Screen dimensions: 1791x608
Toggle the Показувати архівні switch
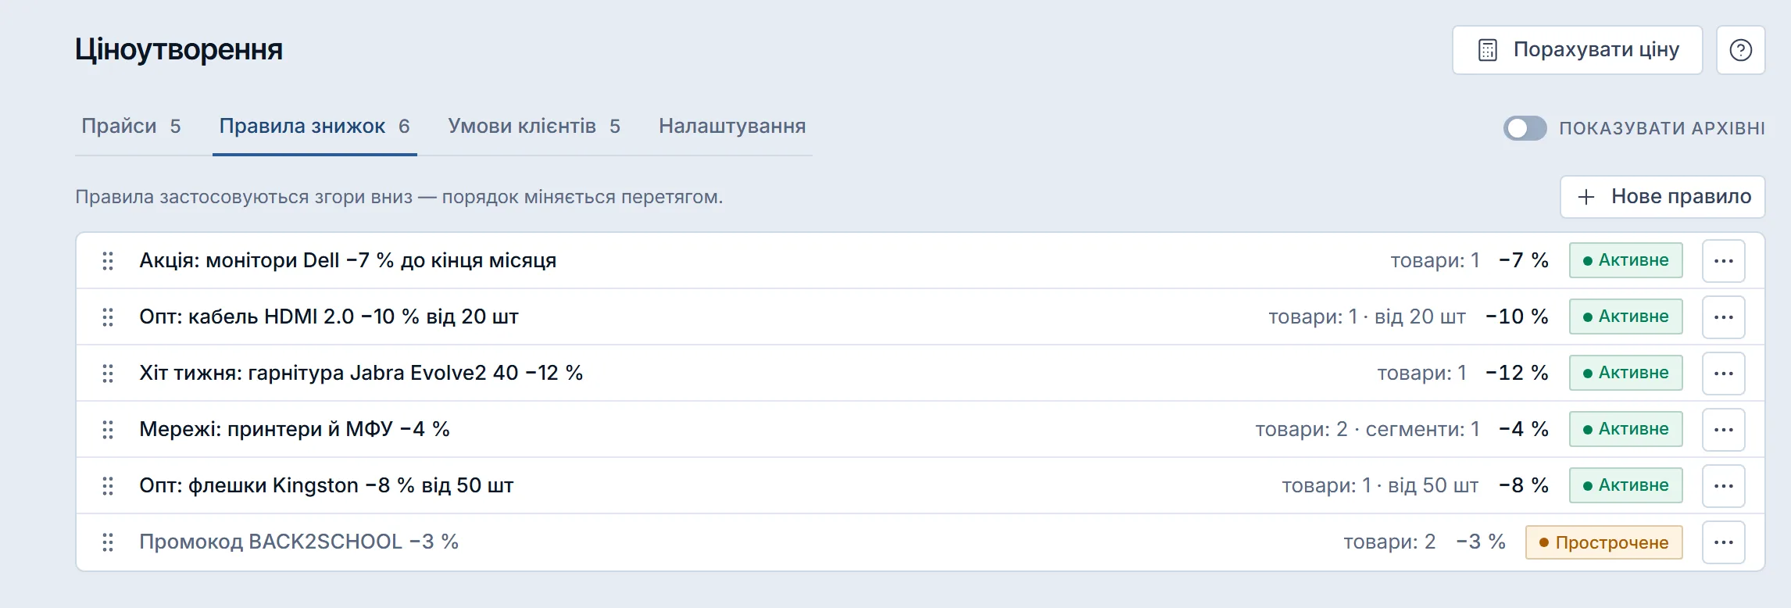point(1525,128)
